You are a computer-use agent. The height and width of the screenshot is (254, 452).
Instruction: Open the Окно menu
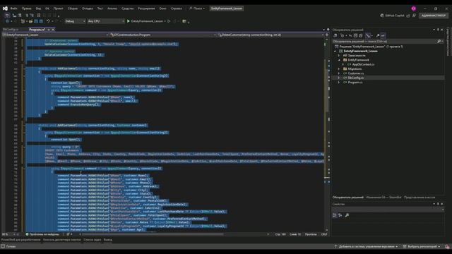pyautogui.click(x=162, y=8)
